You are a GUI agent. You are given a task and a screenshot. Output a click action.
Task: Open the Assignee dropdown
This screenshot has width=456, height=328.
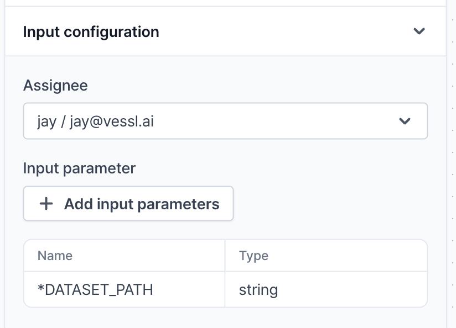(x=225, y=121)
